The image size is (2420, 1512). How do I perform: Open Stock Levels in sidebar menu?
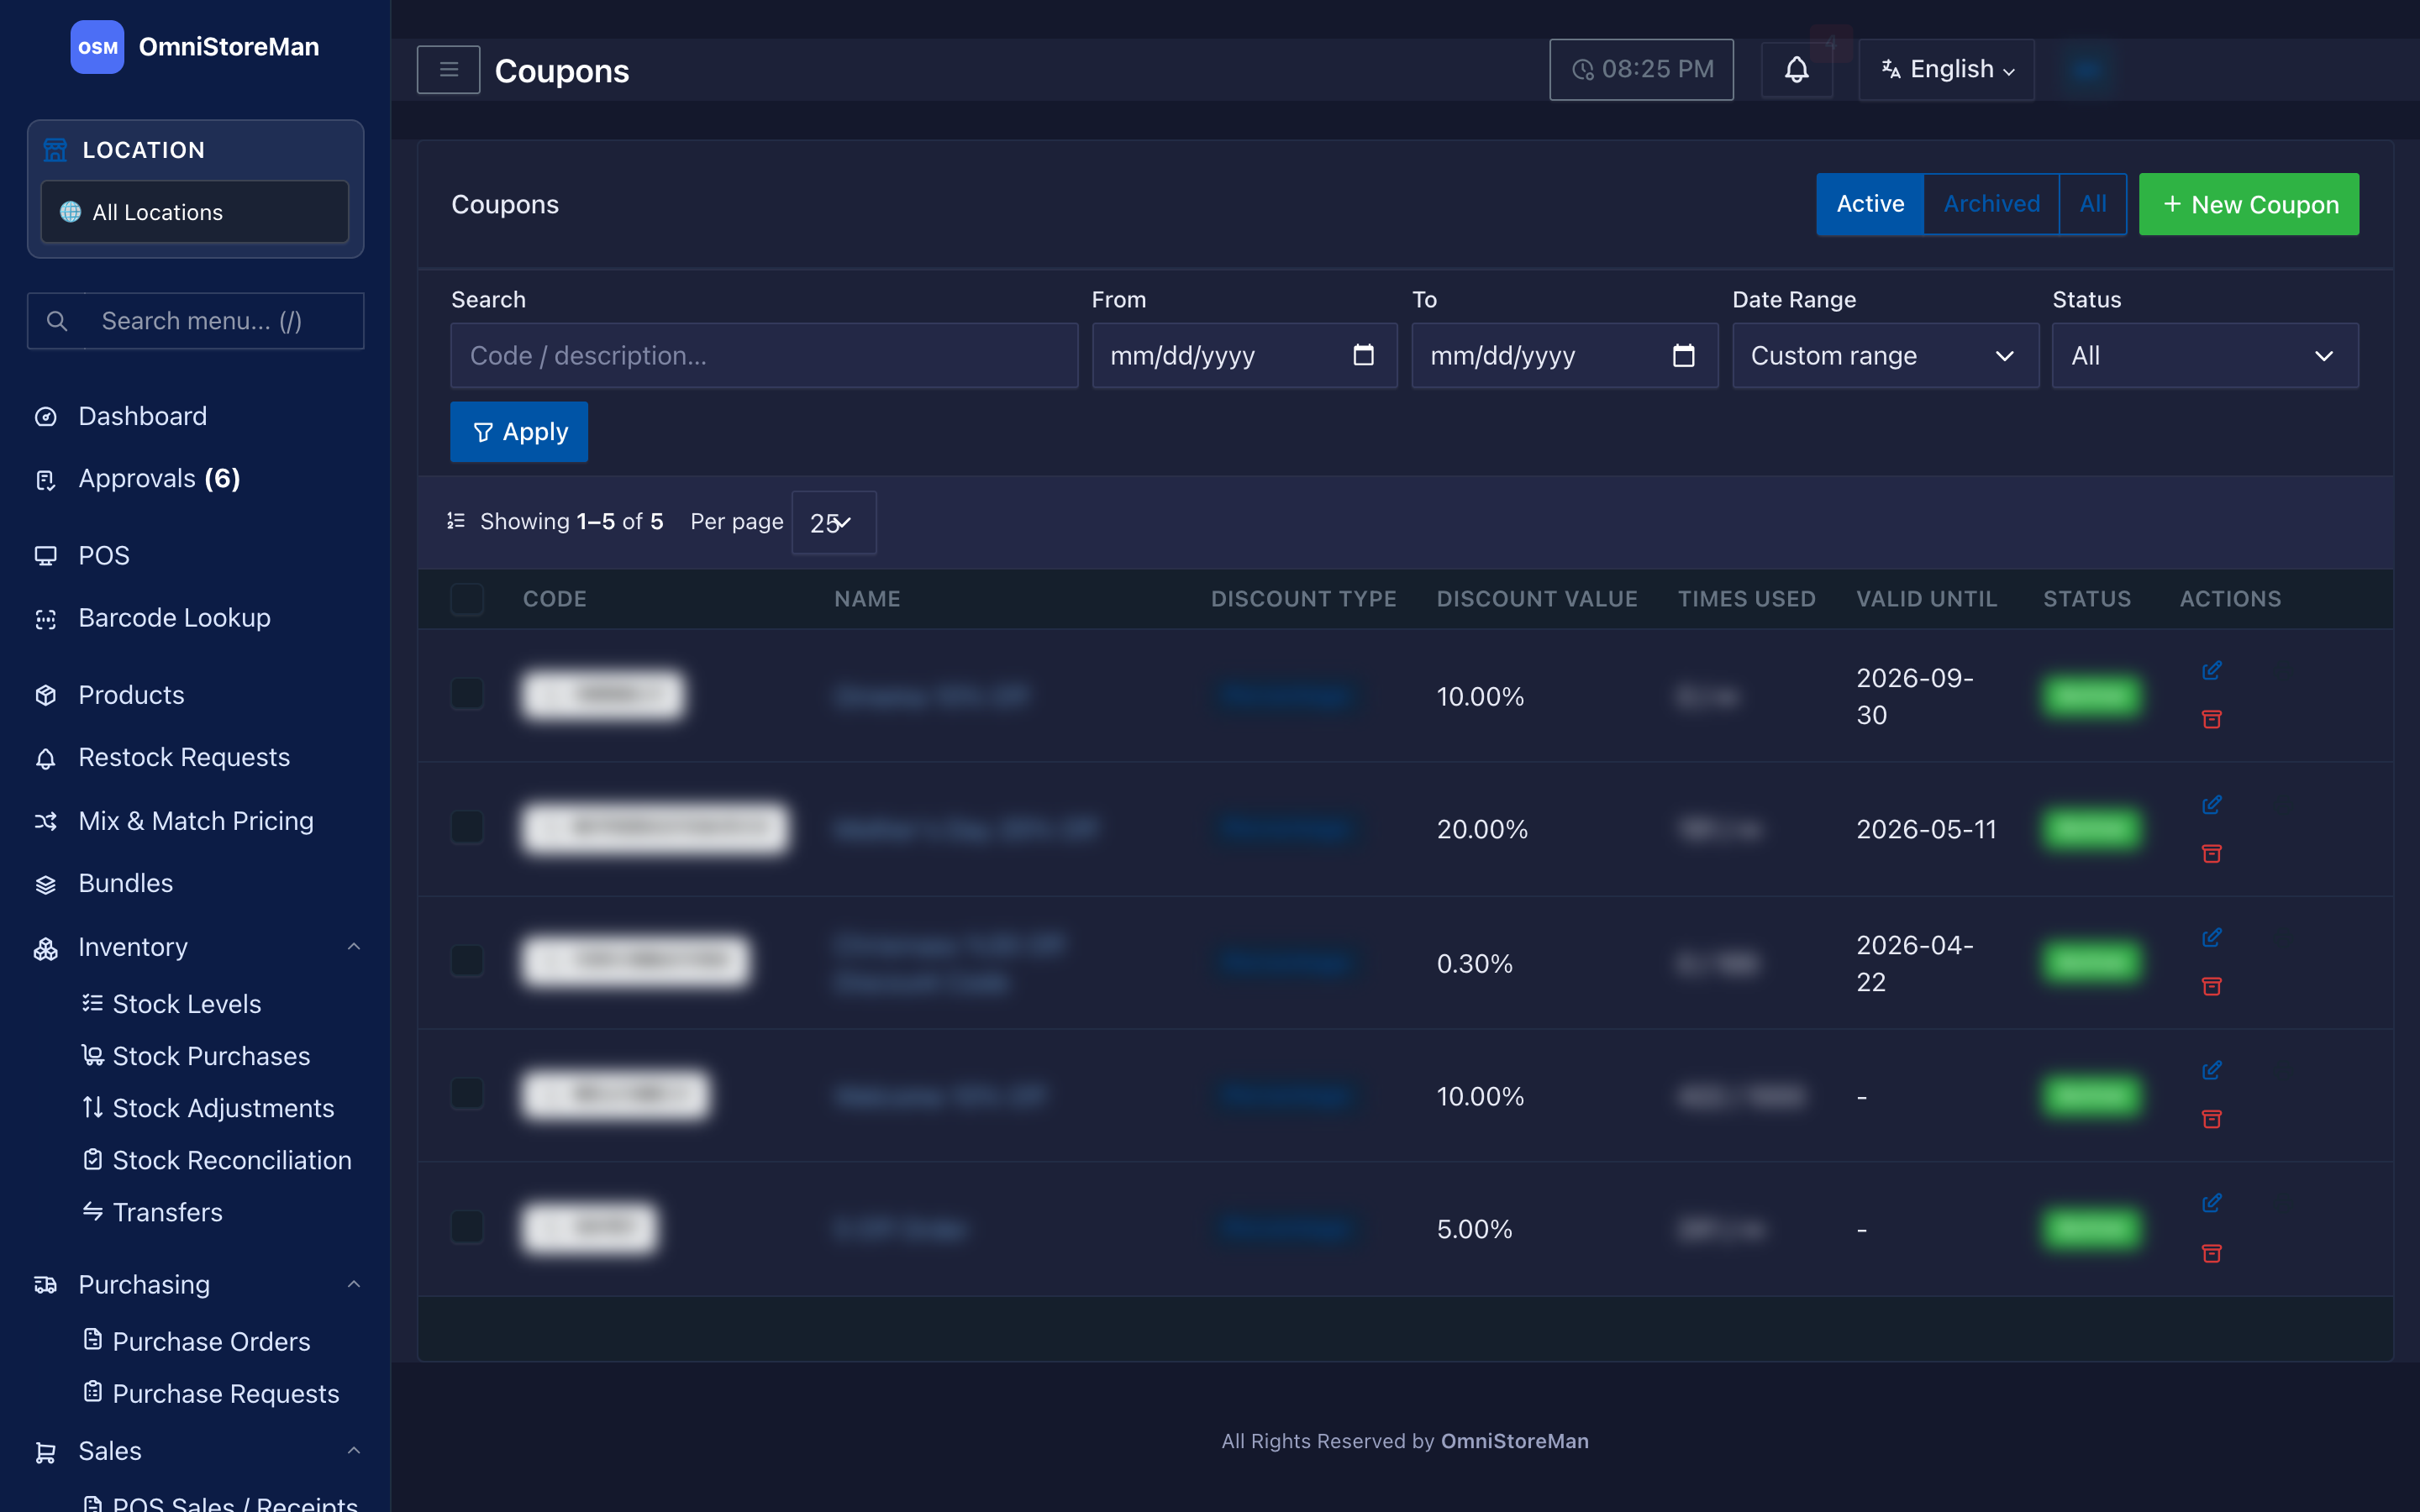(x=186, y=1003)
